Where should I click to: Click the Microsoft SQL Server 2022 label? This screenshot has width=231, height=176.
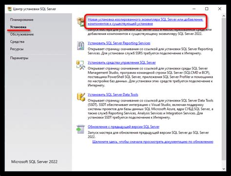pyautogui.click(x=34, y=162)
